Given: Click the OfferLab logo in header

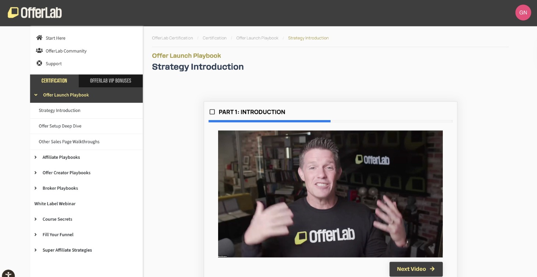Looking at the screenshot, I should tap(35, 13).
